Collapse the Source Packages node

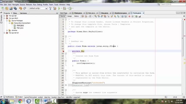point(7,21)
